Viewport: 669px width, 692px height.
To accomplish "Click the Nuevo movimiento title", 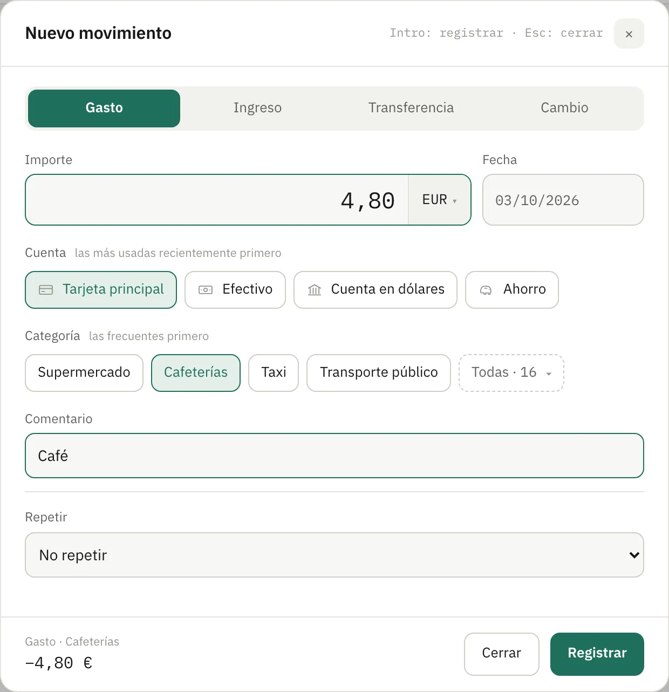I will [98, 33].
